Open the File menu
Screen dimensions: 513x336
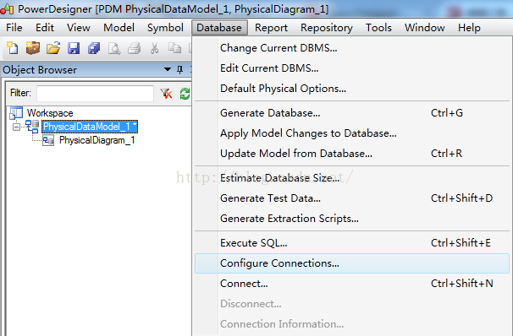point(14,28)
